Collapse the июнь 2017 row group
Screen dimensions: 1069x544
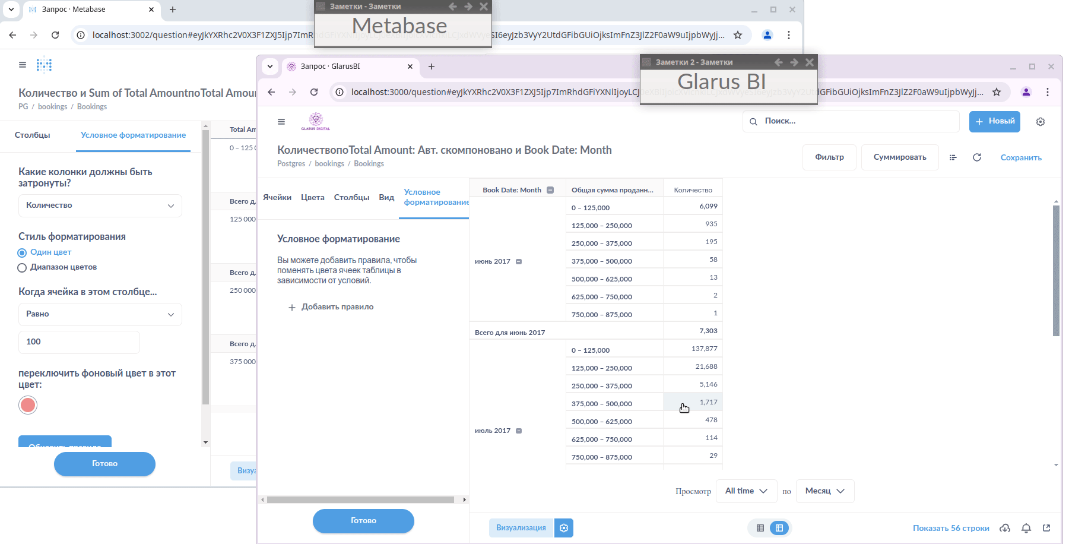point(519,261)
